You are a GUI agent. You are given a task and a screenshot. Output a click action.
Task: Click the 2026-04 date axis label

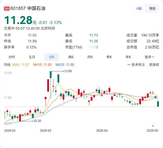click(102, 130)
